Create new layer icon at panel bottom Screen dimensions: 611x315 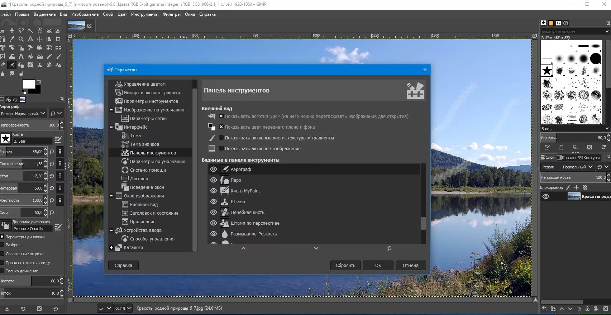pos(544,309)
